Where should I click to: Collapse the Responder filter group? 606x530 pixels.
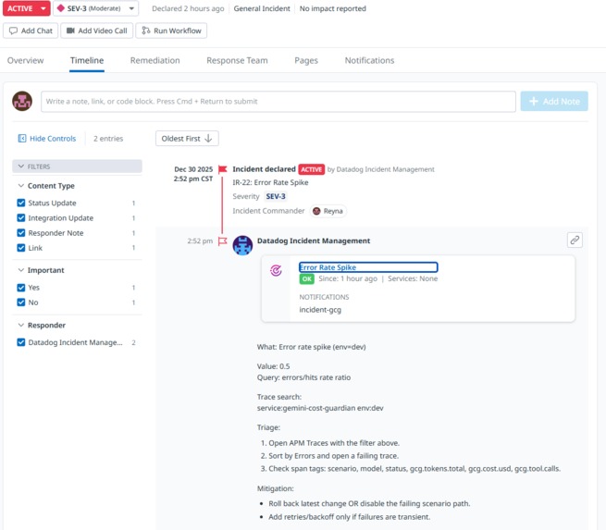(x=42, y=326)
